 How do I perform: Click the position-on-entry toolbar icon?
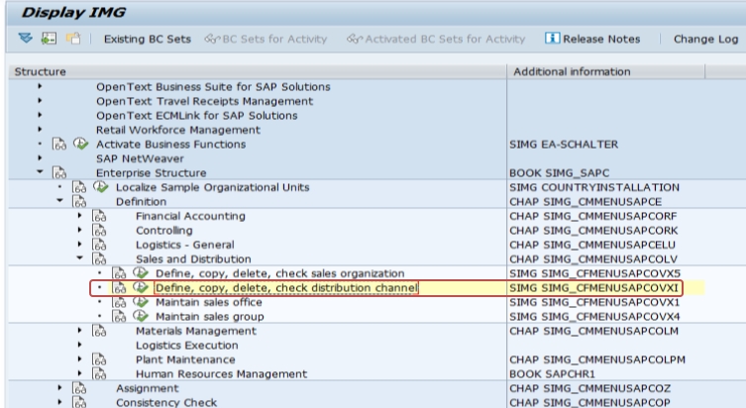pos(49,38)
